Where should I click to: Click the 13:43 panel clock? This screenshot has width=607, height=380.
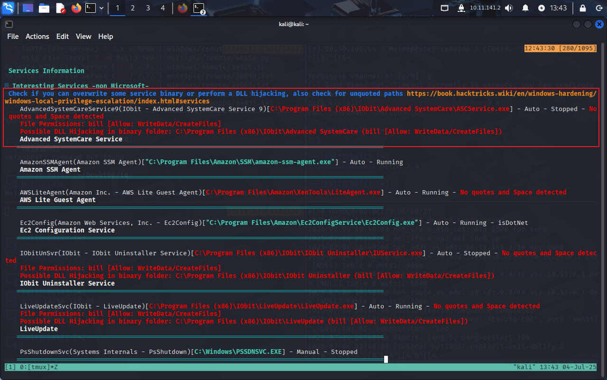pyautogui.click(x=558, y=8)
